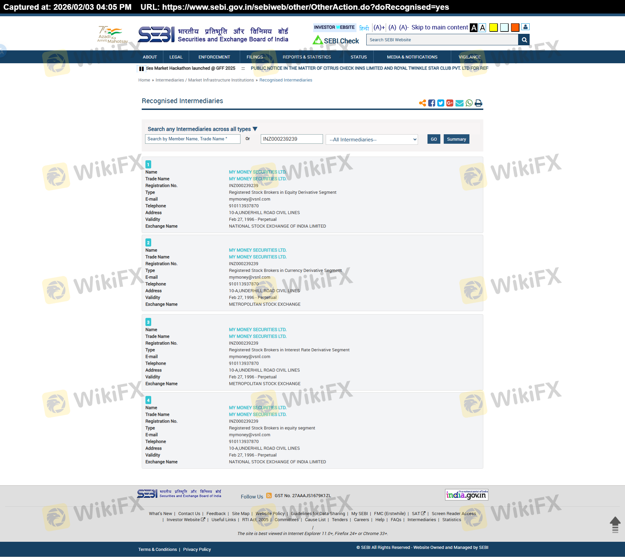The image size is (625, 557).
Task: Open the All Intermediaries dropdown
Action: coord(372,140)
